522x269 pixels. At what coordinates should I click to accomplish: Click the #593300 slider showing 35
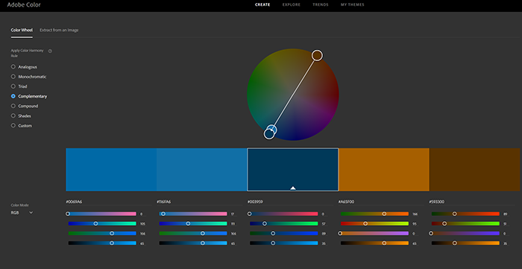coord(465,244)
